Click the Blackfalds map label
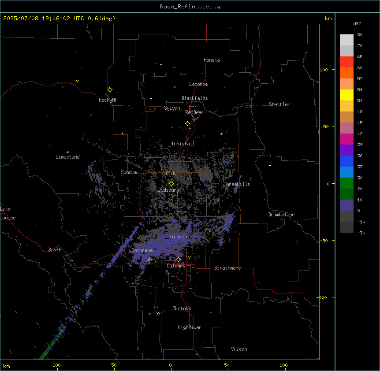 194,98
